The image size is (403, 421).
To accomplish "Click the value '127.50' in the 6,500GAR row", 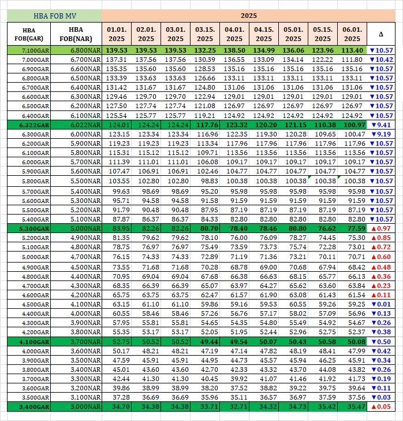I will point(117,106).
